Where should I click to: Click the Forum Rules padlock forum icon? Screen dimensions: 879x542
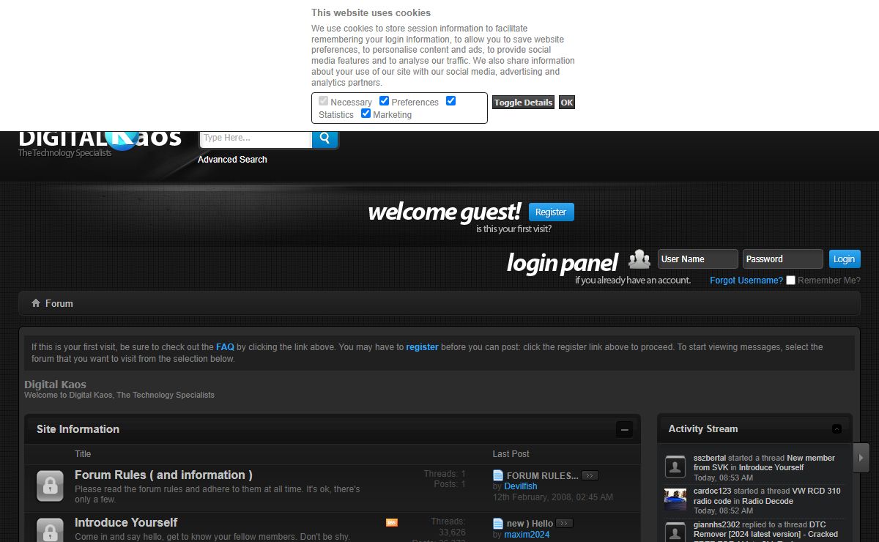[49, 485]
